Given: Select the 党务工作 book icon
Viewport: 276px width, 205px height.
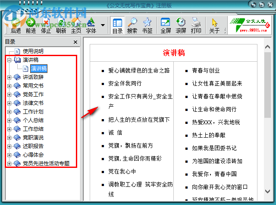Looking at the screenshot, I should (17, 95).
